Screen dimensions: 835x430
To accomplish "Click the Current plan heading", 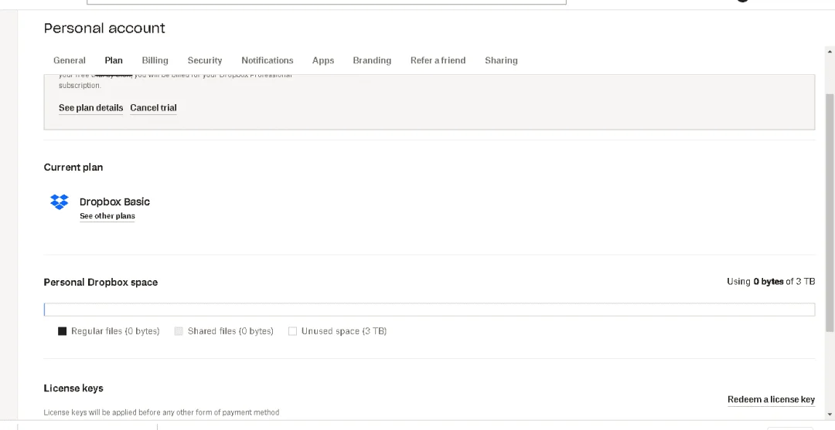I will click(x=73, y=168).
